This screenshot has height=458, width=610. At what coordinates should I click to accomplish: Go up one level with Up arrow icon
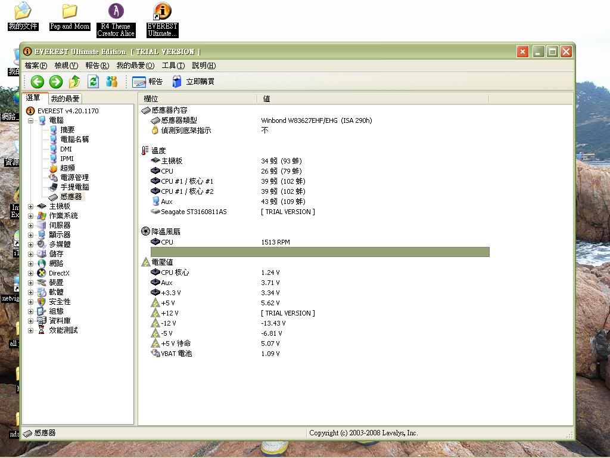pyautogui.click(x=74, y=82)
